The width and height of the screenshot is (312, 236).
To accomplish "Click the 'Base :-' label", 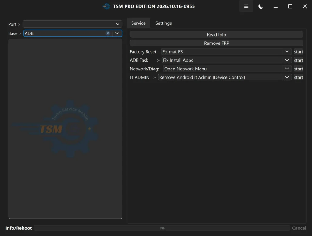I will pyautogui.click(x=15, y=33).
